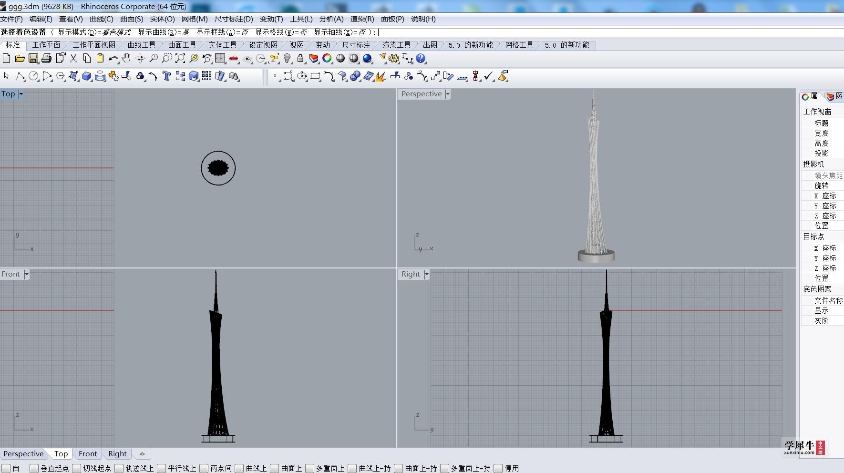Screen dimensions: 844x473
Task: Save the model with the floppy icon
Action: pos(33,58)
